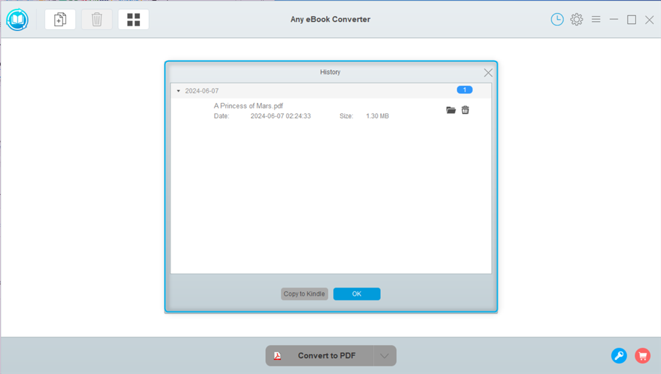Click the date value 2024-06-07 02:24:33
The image size is (661, 374).
pos(280,116)
